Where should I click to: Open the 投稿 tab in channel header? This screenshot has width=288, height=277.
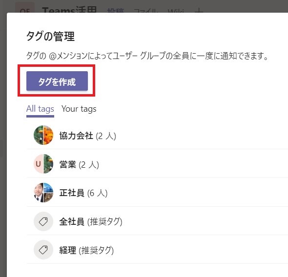pos(116,10)
